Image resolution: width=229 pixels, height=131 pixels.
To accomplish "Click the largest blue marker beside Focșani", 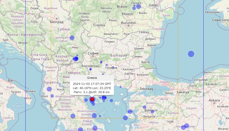I will tap(138, 6).
